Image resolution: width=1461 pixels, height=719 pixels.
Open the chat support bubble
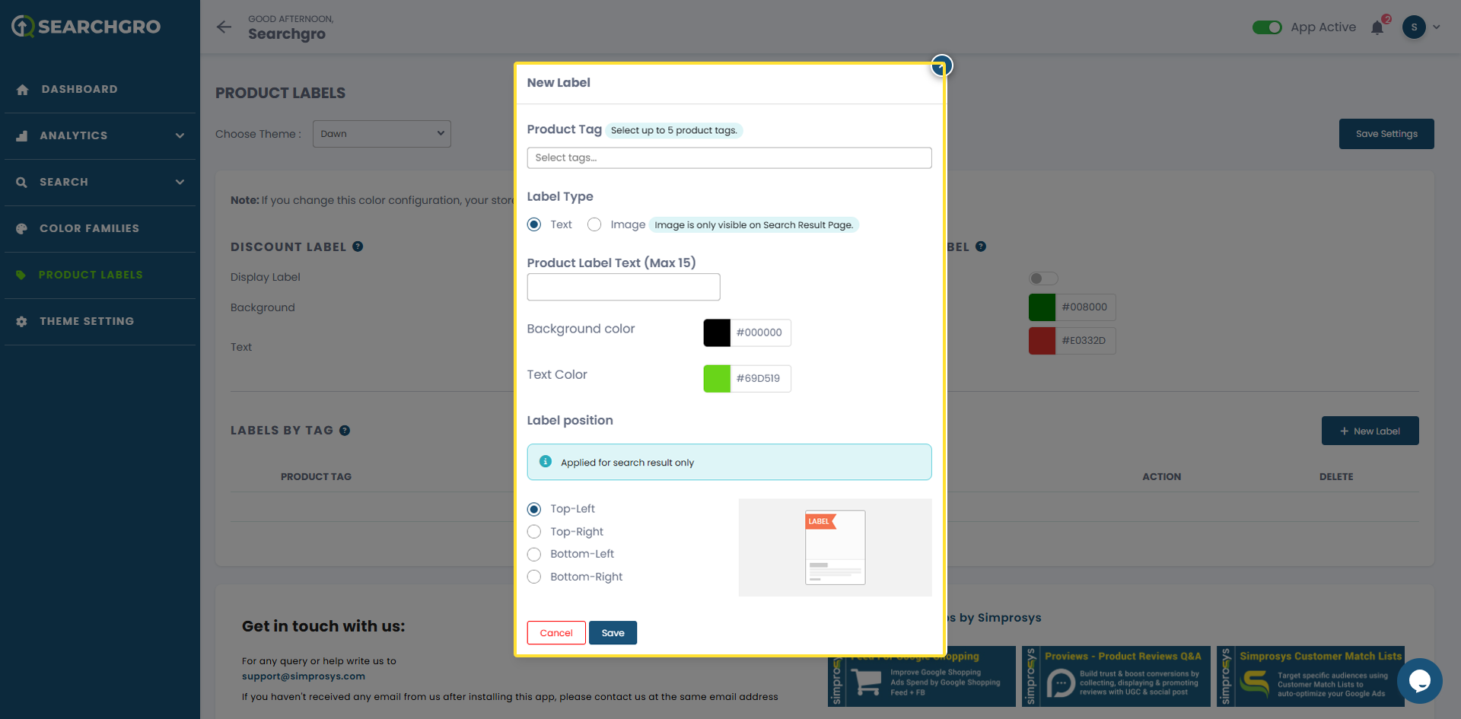1419,680
